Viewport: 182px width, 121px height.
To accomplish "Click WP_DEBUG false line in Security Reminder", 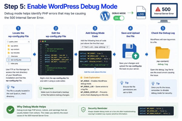I will [151, 109].
